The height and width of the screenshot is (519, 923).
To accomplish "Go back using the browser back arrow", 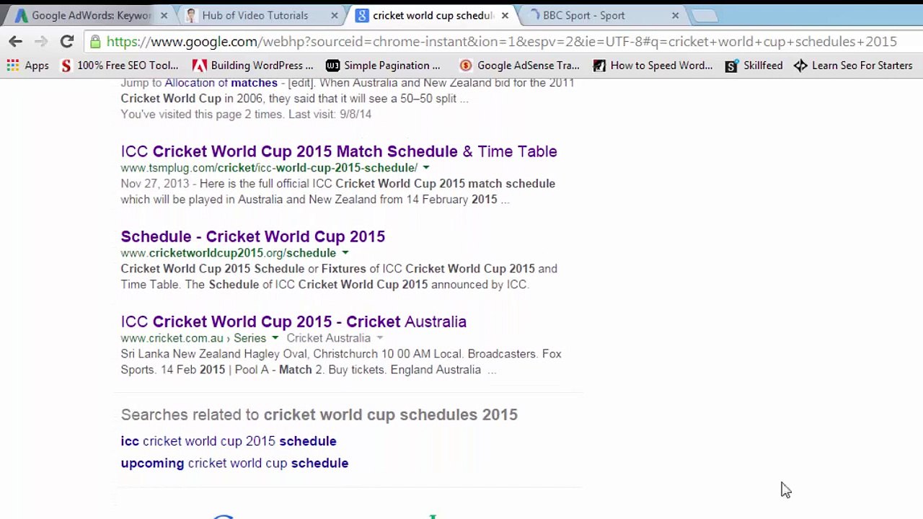I will [16, 42].
